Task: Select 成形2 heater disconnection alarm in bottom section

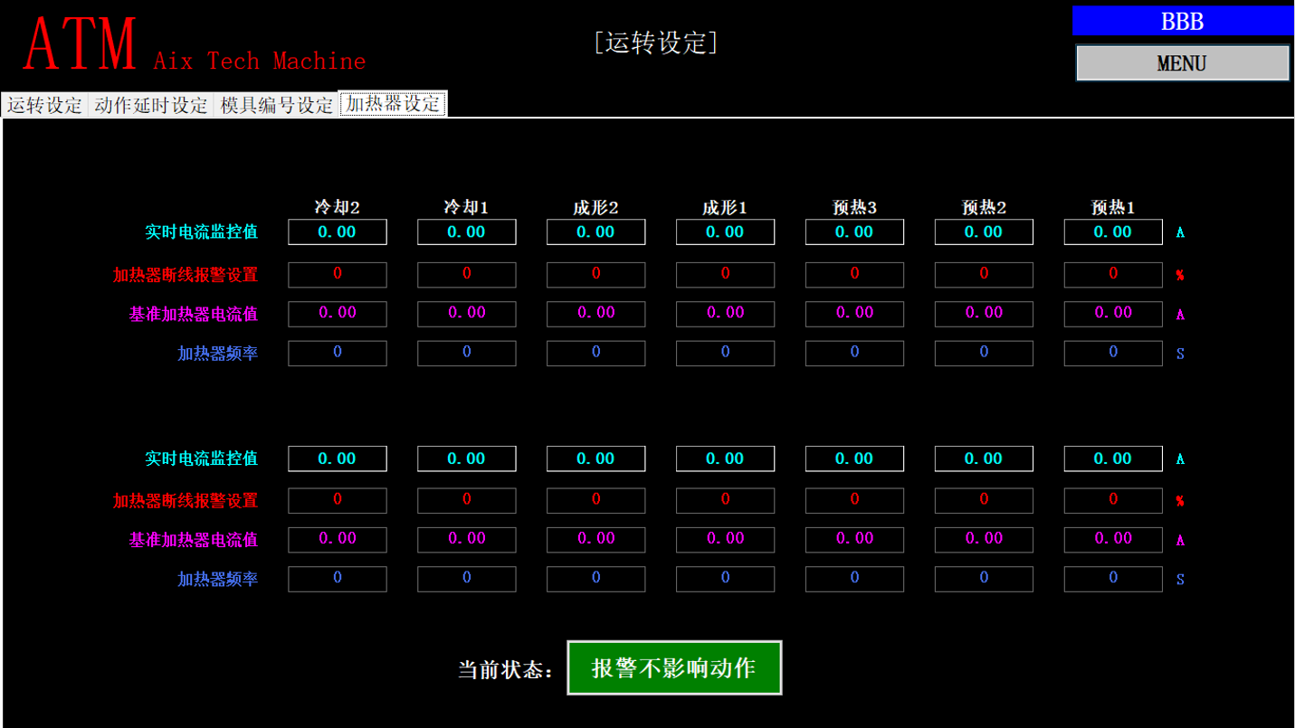Action: [595, 500]
